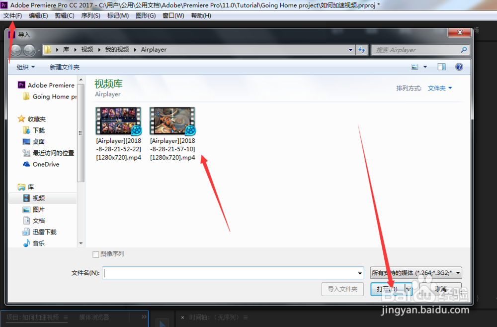Click the search magnifier icon
Screen dimensions: 497x327
point(464,50)
